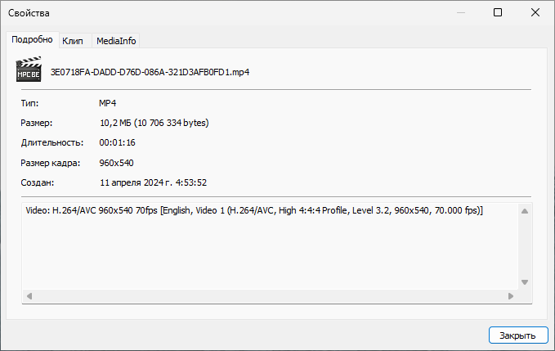This screenshot has width=555, height=351.
Task: Minimize the Свойства window
Action: point(460,13)
